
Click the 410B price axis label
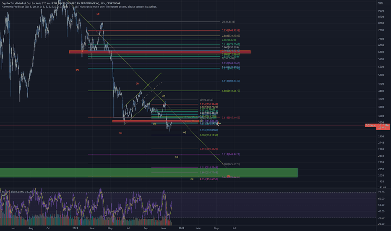(381, 99)
